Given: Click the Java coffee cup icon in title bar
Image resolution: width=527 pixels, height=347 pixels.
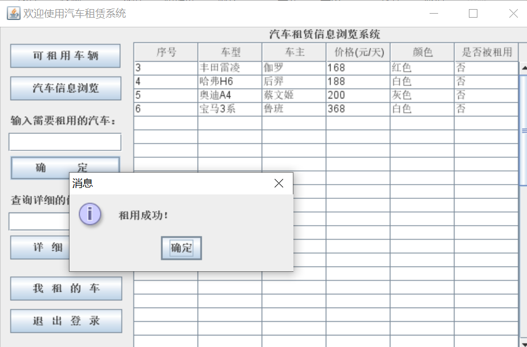Looking at the screenshot, I should click(13, 13).
